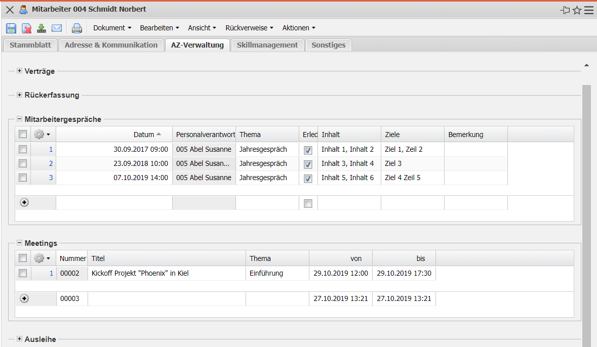
Task: Switch to the Skillmanagement tab
Action: pos(267,45)
